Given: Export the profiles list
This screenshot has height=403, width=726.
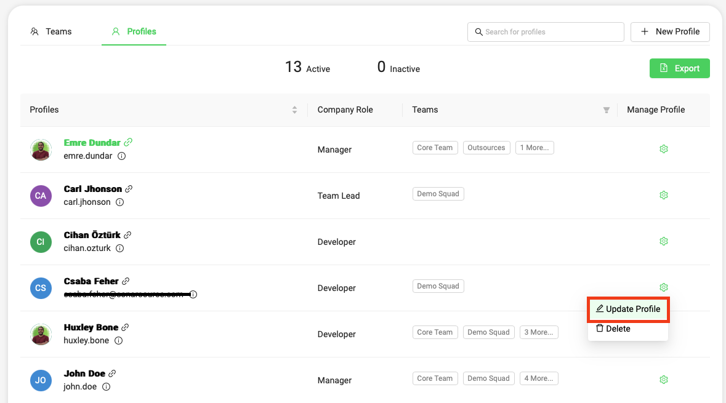Looking at the screenshot, I should tap(679, 68).
